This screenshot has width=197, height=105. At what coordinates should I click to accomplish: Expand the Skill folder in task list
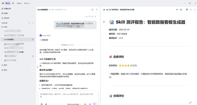[x=4, y=27]
